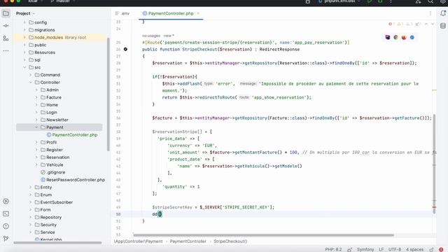
Task: Open editor tab options menu
Action: [x=430, y=13]
